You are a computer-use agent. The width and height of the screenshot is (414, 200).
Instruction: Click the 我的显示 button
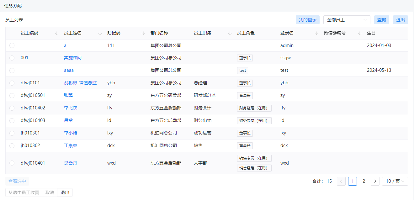pyautogui.click(x=308, y=20)
